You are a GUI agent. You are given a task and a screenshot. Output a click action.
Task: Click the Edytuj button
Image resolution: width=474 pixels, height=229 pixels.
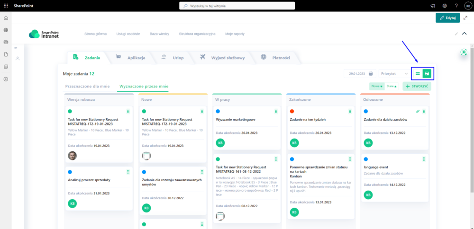(x=447, y=18)
